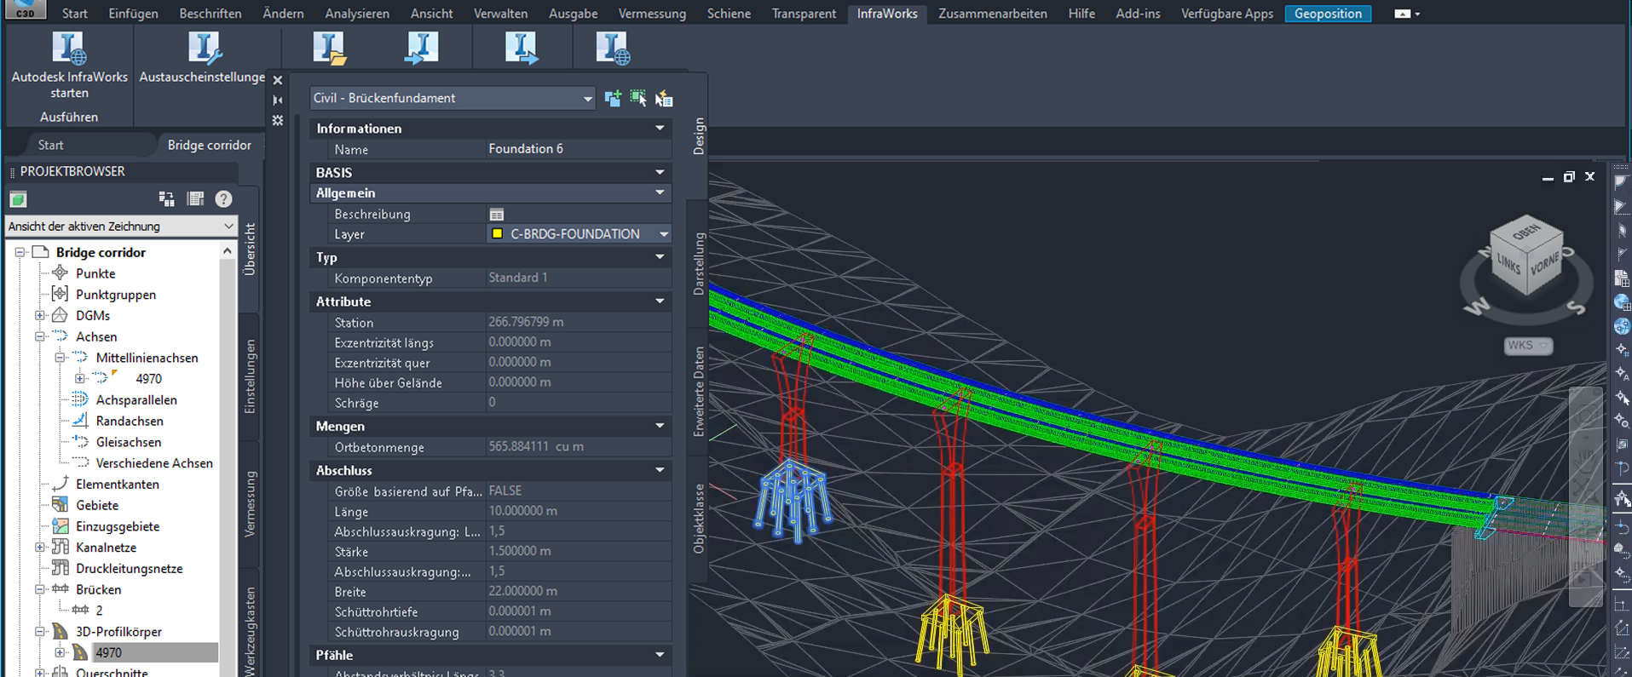Select Punktgruppen in the tree

click(x=116, y=295)
